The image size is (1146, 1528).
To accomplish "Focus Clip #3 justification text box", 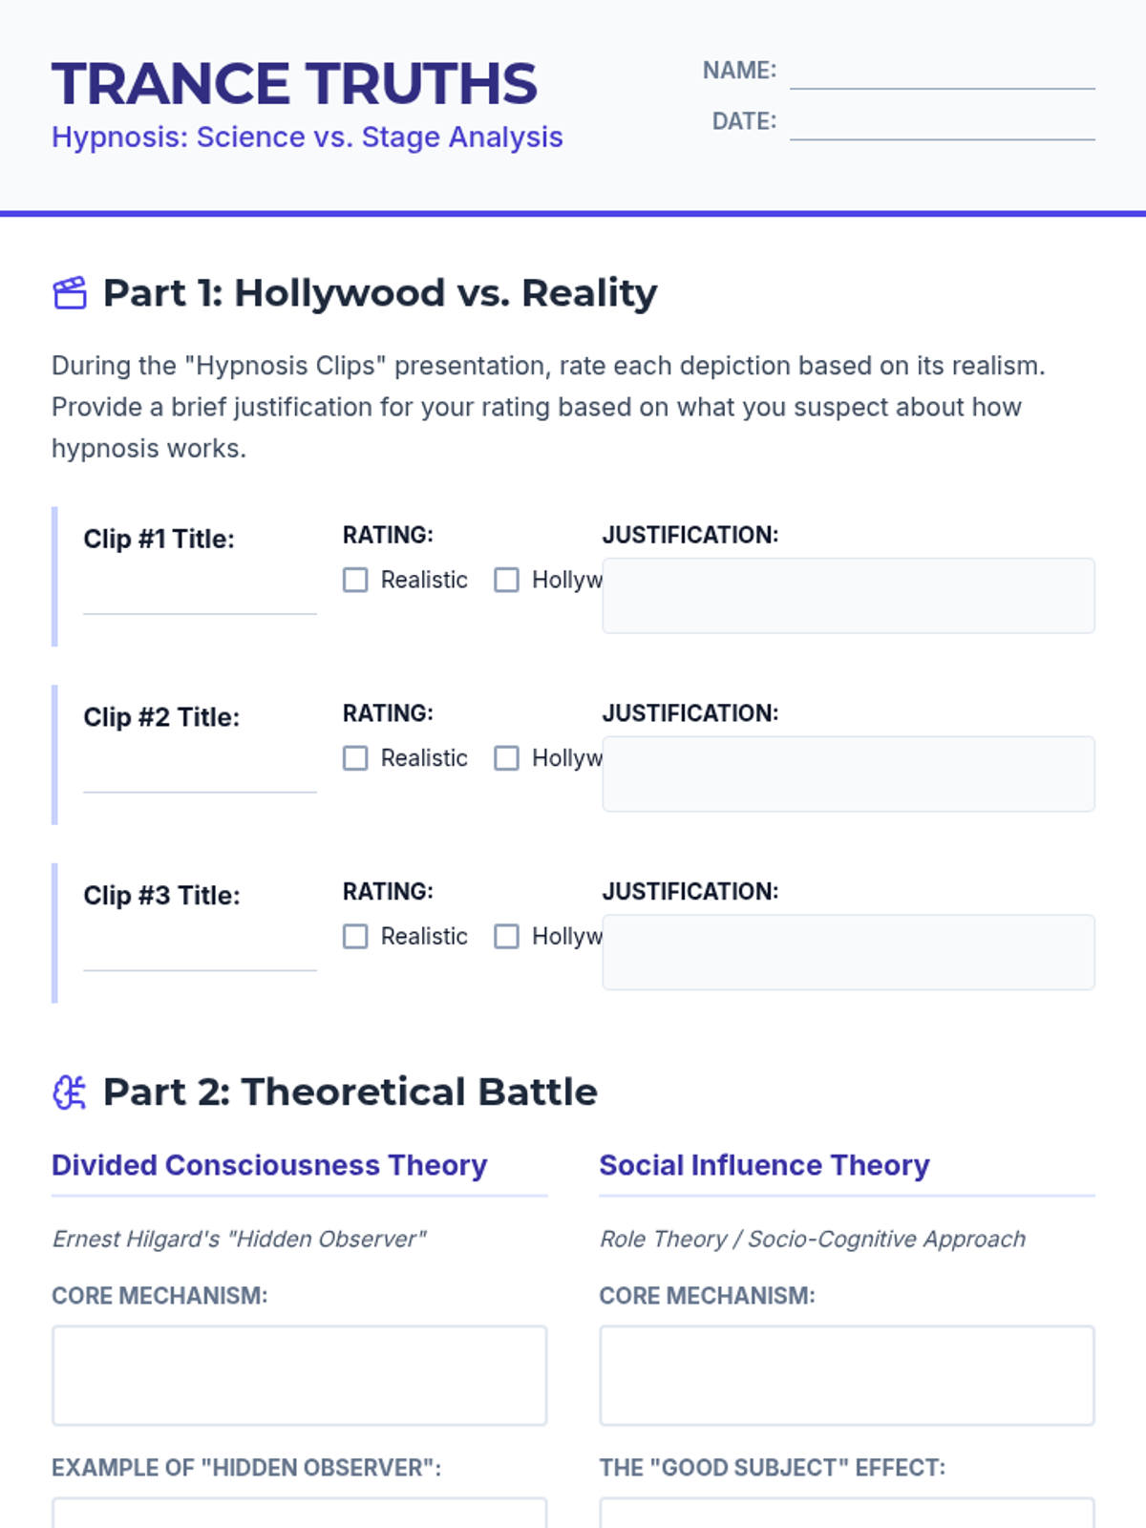I will pos(848,952).
